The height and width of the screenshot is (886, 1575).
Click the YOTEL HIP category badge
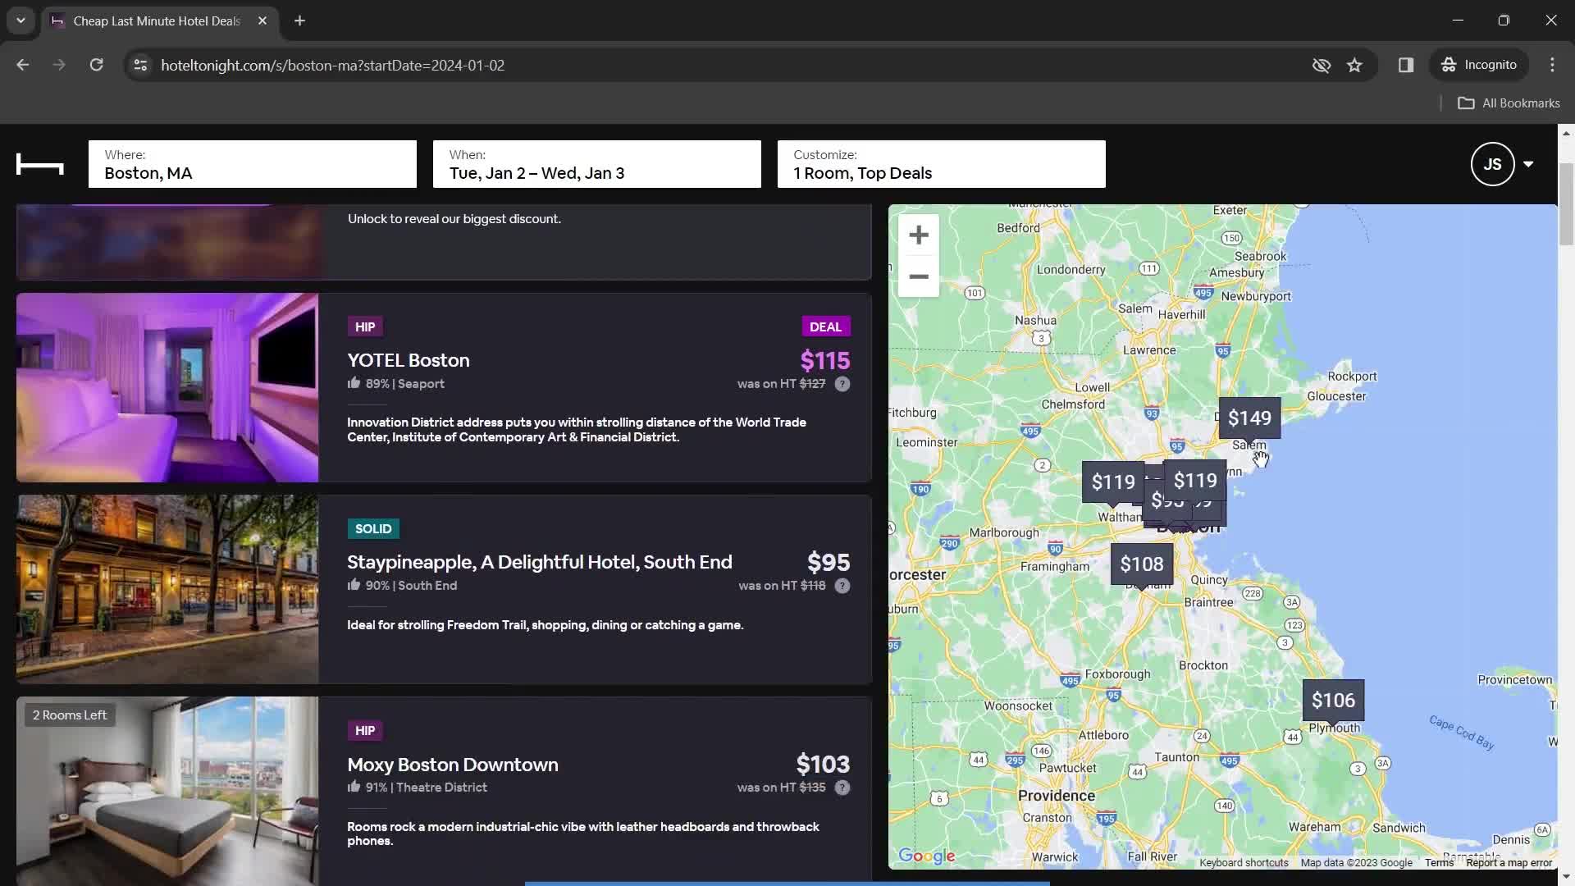click(365, 327)
